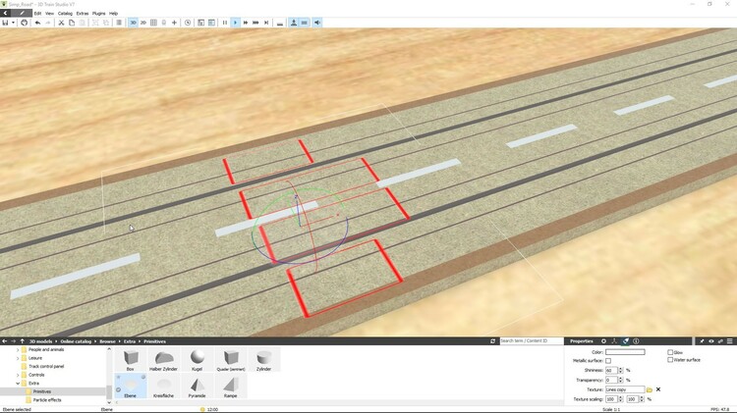Click the catalog search term field
The width and height of the screenshot is (737, 413).
(531, 340)
